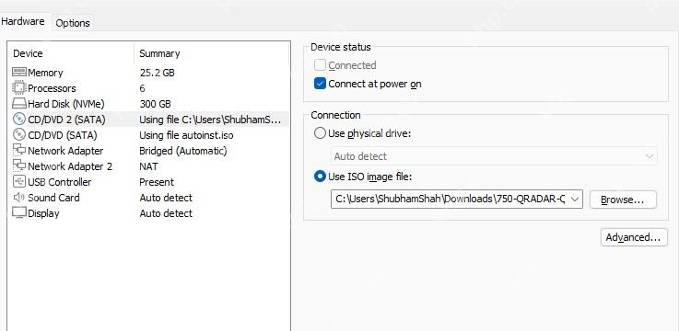Select the Sound Card speaker icon
This screenshot has width=679, height=331.
tap(19, 198)
